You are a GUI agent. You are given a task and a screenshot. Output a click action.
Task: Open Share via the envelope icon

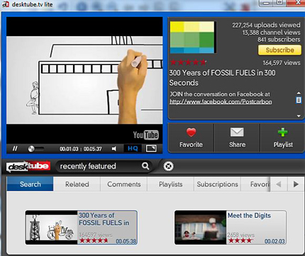(237, 132)
